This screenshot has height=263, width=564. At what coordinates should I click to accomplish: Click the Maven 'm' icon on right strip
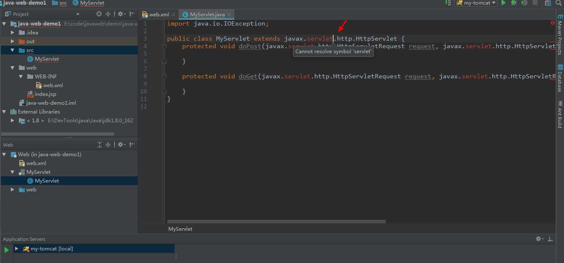pyautogui.click(x=560, y=16)
